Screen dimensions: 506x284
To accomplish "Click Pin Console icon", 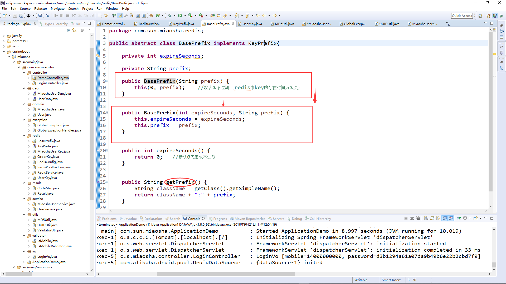I will pyautogui.click(x=459, y=219).
